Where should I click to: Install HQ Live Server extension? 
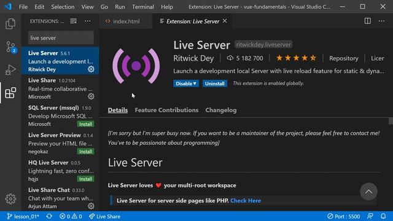click(x=85, y=179)
